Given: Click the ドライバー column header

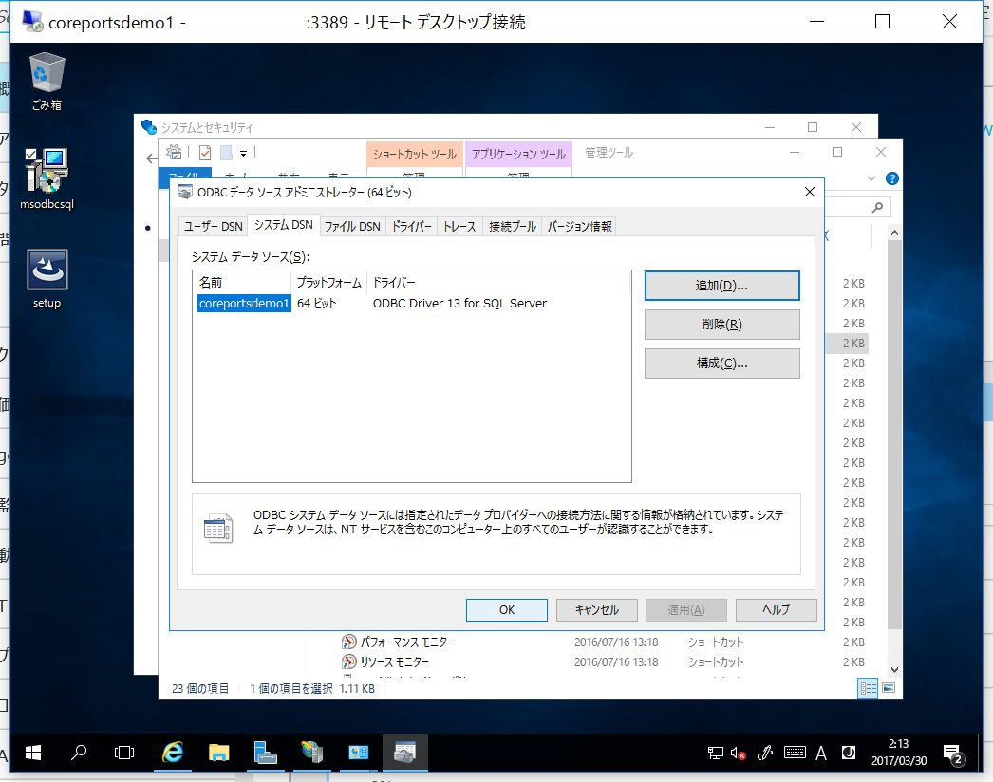Looking at the screenshot, I should [x=498, y=283].
